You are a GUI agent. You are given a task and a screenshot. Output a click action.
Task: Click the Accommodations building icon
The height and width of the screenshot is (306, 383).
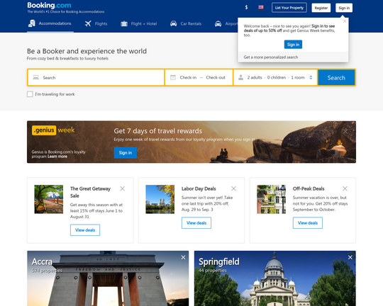click(32, 23)
